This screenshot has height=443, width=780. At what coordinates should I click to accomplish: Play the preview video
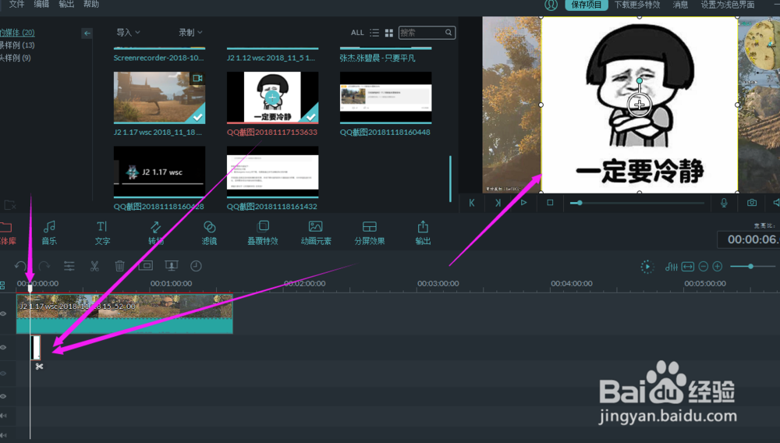(523, 202)
